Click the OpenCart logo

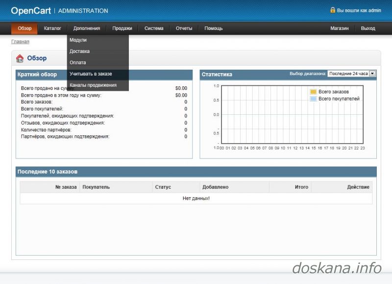coord(31,10)
